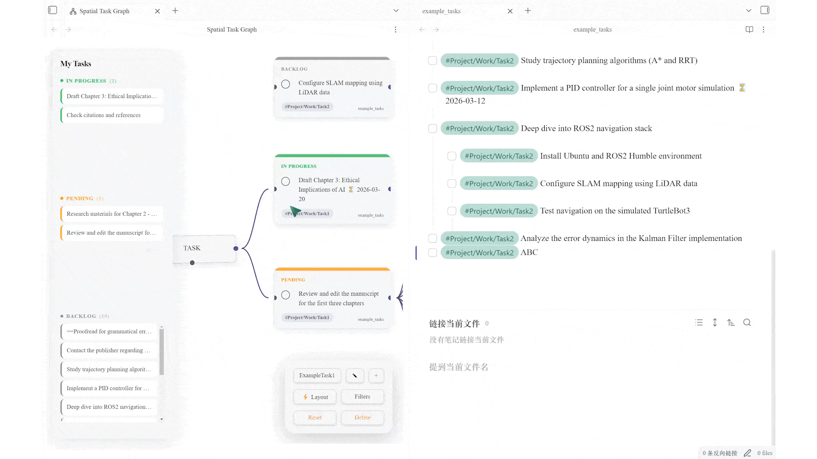This screenshot has width=817, height=459.
Task: Toggle the right sidebar panel icon
Action: pyautogui.click(x=765, y=10)
